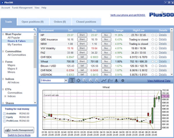Add HP to favorites with star
The image size is (174, 138).
click(153, 35)
